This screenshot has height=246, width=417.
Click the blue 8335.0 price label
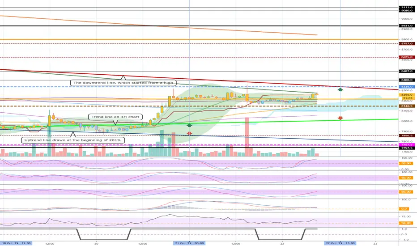pos(407,87)
